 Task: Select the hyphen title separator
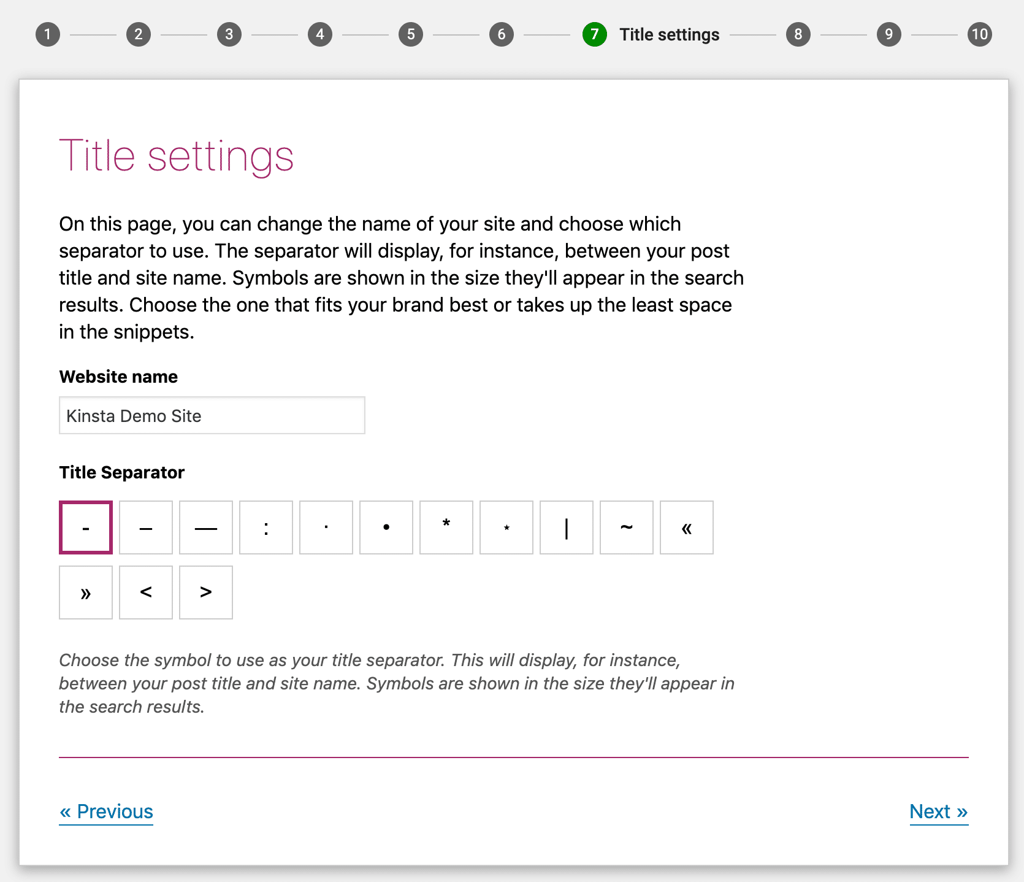86,527
